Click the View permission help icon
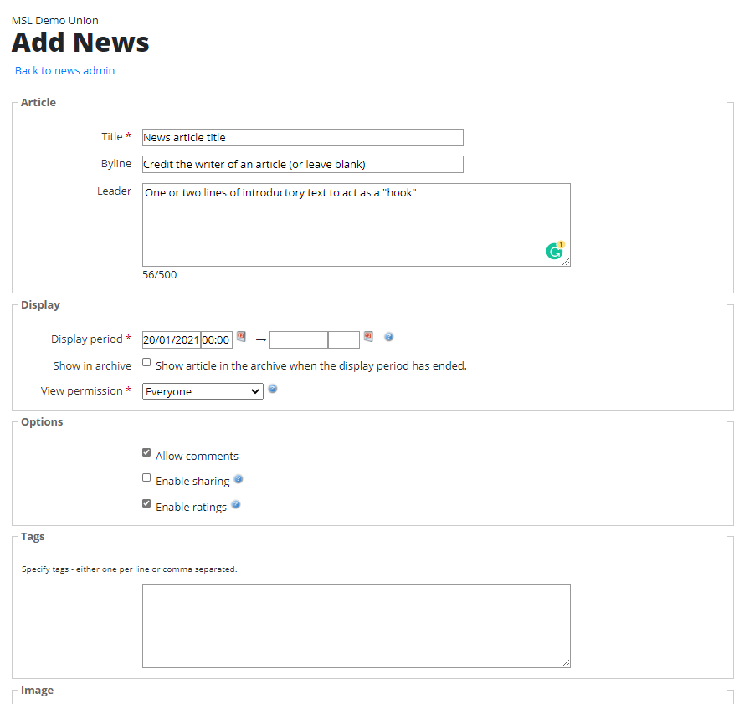The height and width of the screenshot is (704, 744). [x=272, y=389]
